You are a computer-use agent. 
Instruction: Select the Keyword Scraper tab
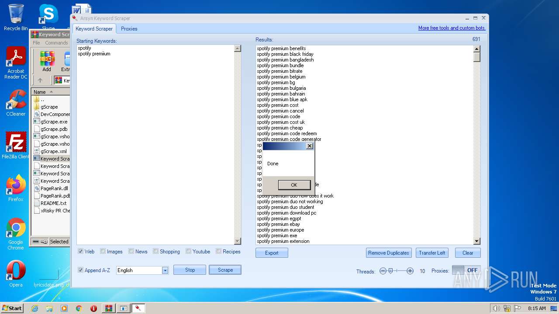pyautogui.click(x=94, y=29)
